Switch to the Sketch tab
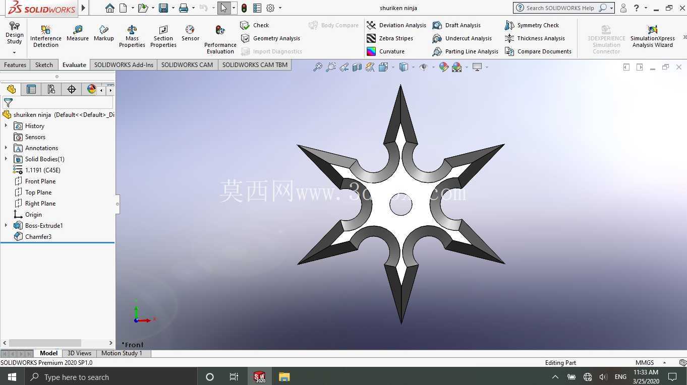 click(x=44, y=65)
